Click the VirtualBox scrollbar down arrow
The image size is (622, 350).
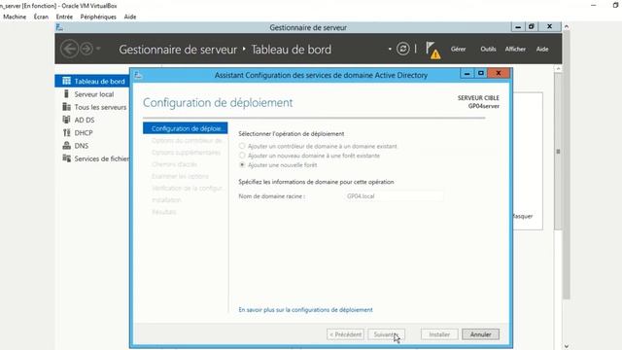pos(567,346)
